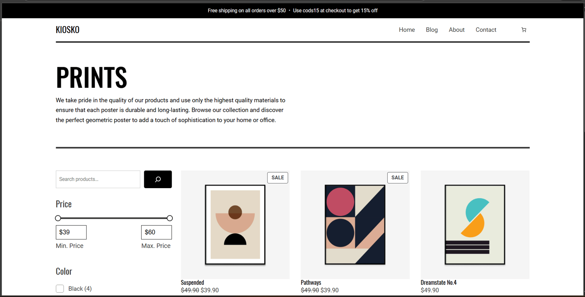The width and height of the screenshot is (585, 297).
Task: Click the minimum price slider handle
Action: (x=58, y=218)
